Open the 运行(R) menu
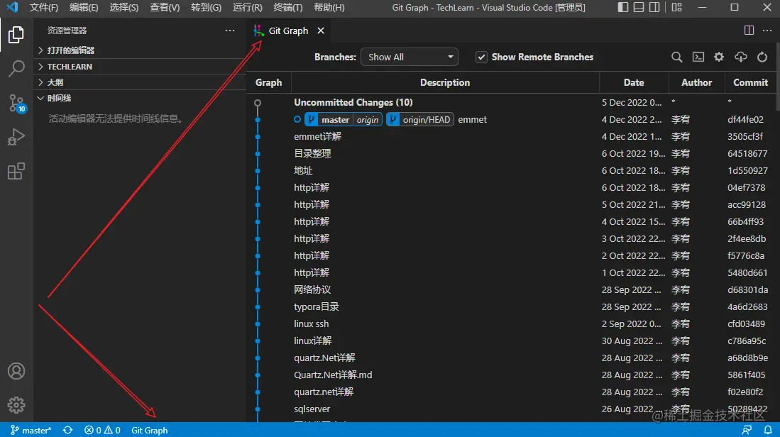Image resolution: width=780 pixels, height=437 pixels. click(x=247, y=8)
